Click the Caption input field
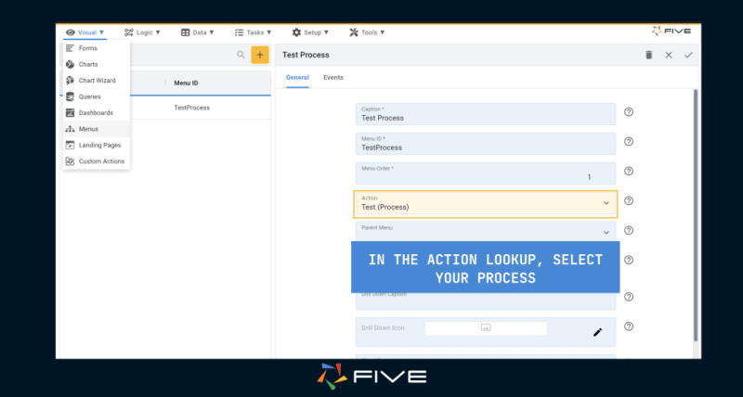 click(x=486, y=114)
